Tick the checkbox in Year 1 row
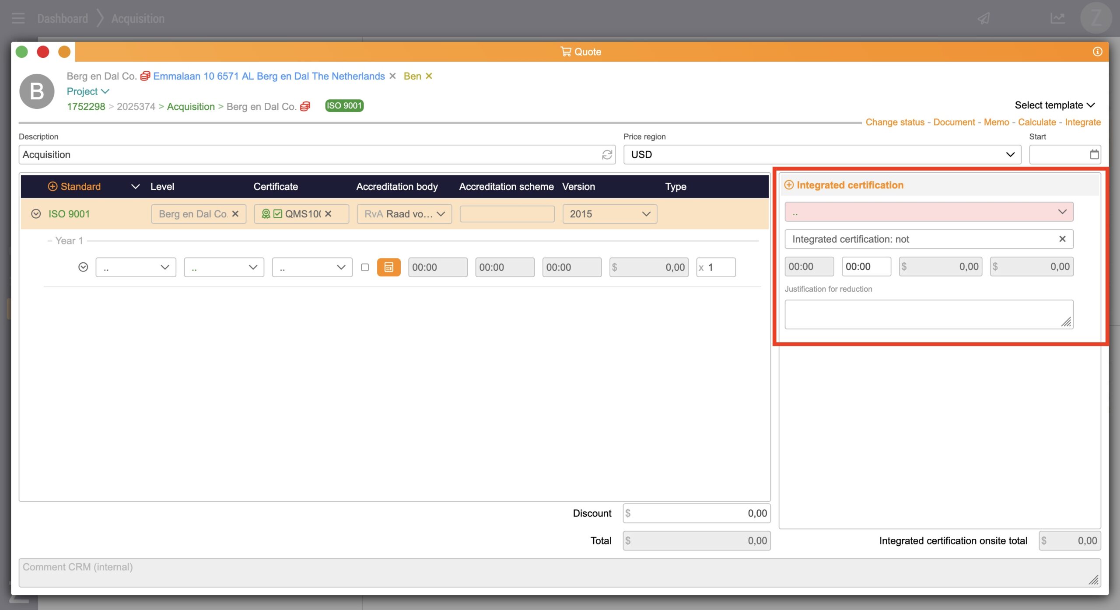This screenshot has height=610, width=1120. pos(365,267)
